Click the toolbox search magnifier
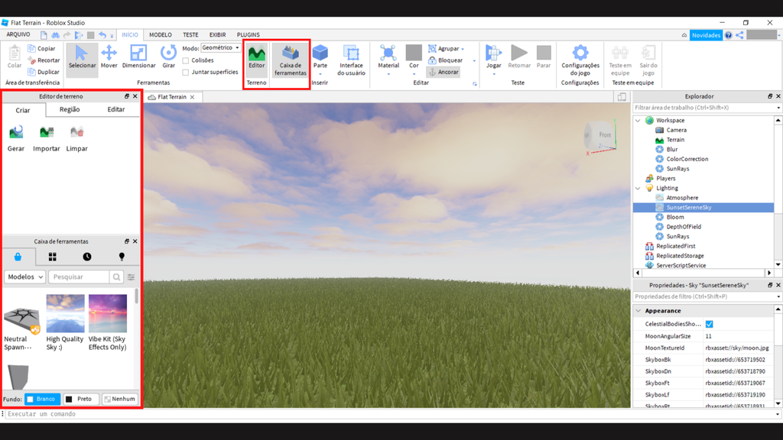 click(116, 277)
